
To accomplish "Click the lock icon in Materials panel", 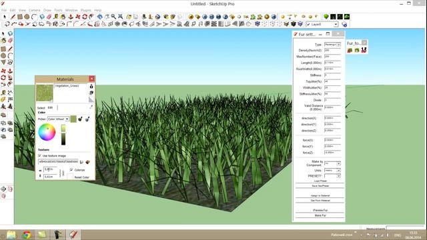I will coord(91,86).
